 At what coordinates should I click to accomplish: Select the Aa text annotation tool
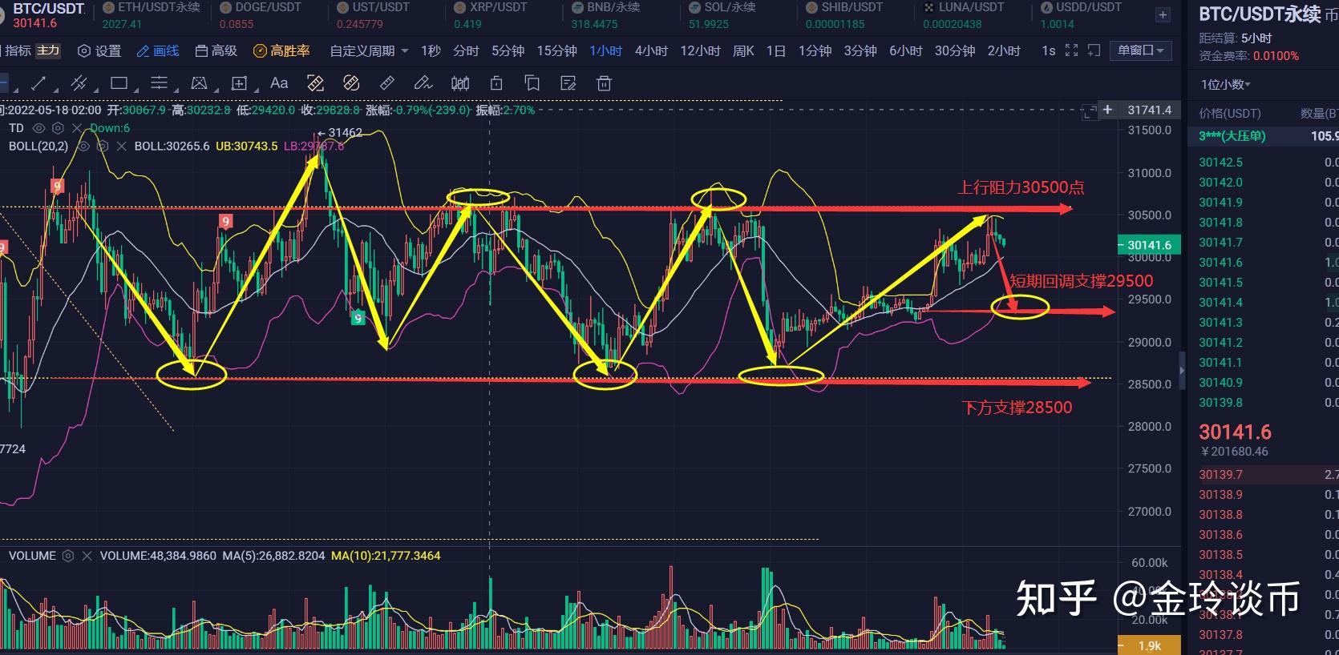279,82
